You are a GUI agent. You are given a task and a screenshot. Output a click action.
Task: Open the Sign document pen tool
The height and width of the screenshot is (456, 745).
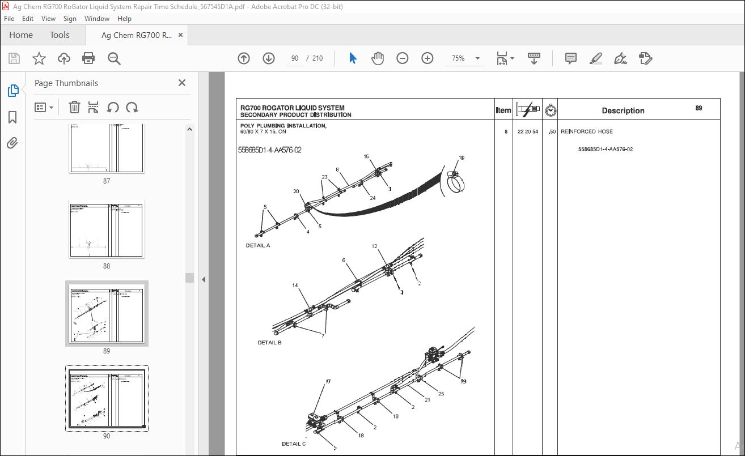pos(620,58)
